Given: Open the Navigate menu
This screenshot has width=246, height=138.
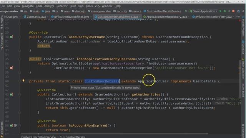Looking at the screenshot, I should (28, 6).
